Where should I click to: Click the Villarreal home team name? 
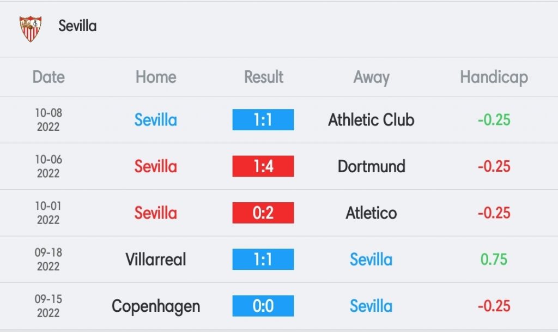[156, 259]
